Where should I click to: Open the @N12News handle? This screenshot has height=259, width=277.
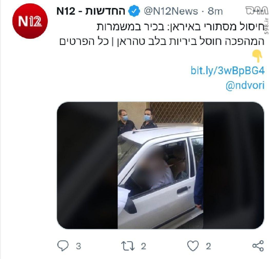[171, 11]
